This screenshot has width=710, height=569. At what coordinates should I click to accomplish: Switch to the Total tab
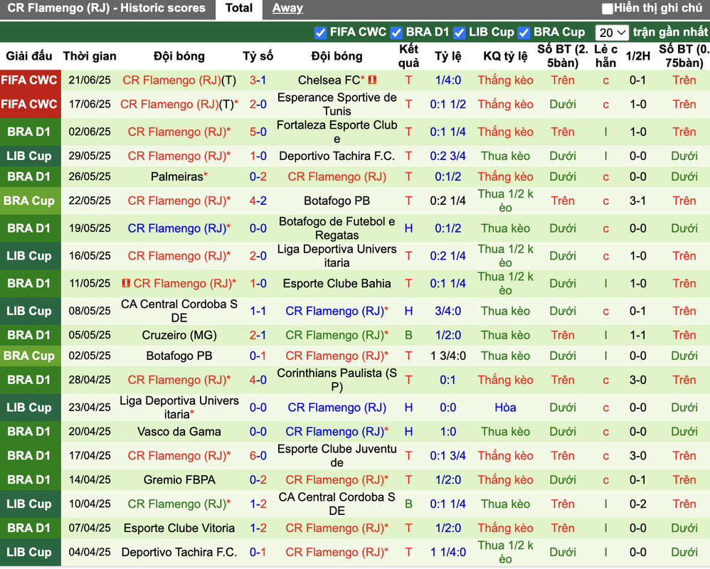point(238,8)
